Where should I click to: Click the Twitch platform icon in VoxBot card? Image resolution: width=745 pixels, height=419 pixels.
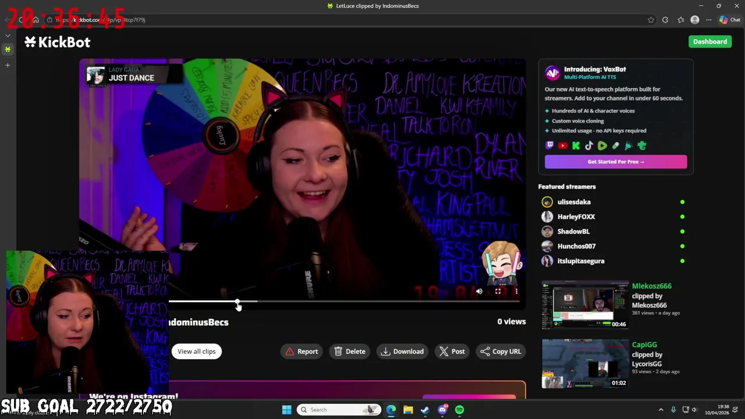tap(549, 145)
